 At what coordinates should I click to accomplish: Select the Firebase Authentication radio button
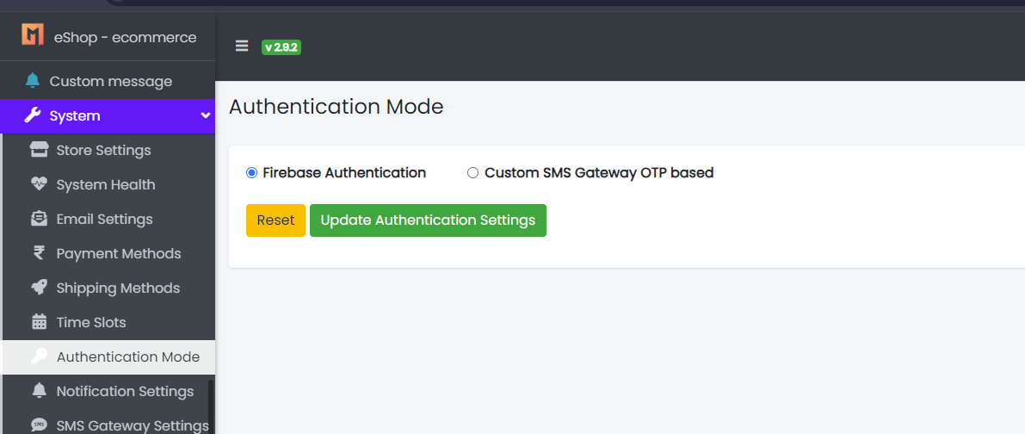coord(251,173)
